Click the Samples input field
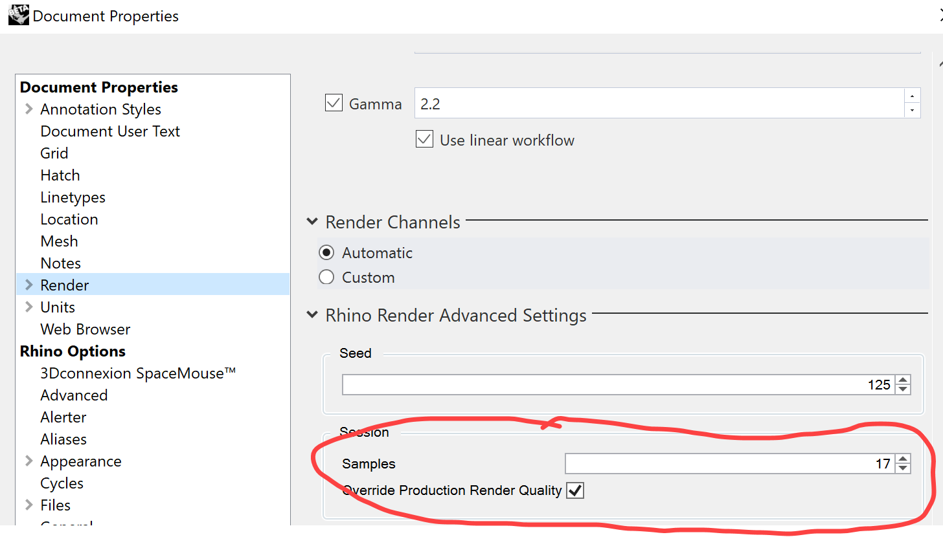Viewport: 943px width, 537px height. (729, 463)
